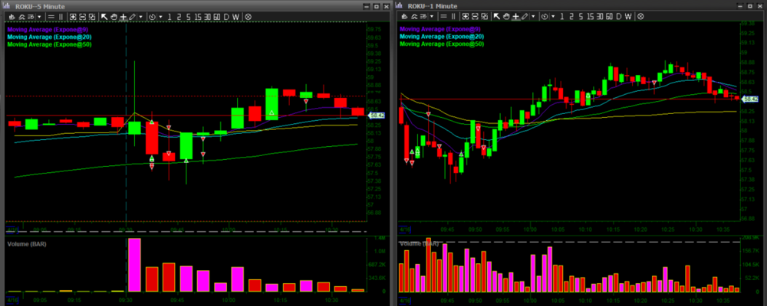This screenshot has height=306, width=767.
Task: Click first grid layout icon in 1-minute toolbar
Action: [464, 17]
